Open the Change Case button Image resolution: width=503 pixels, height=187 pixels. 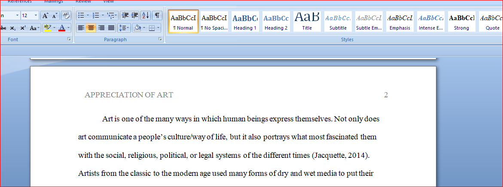[x=35, y=28]
